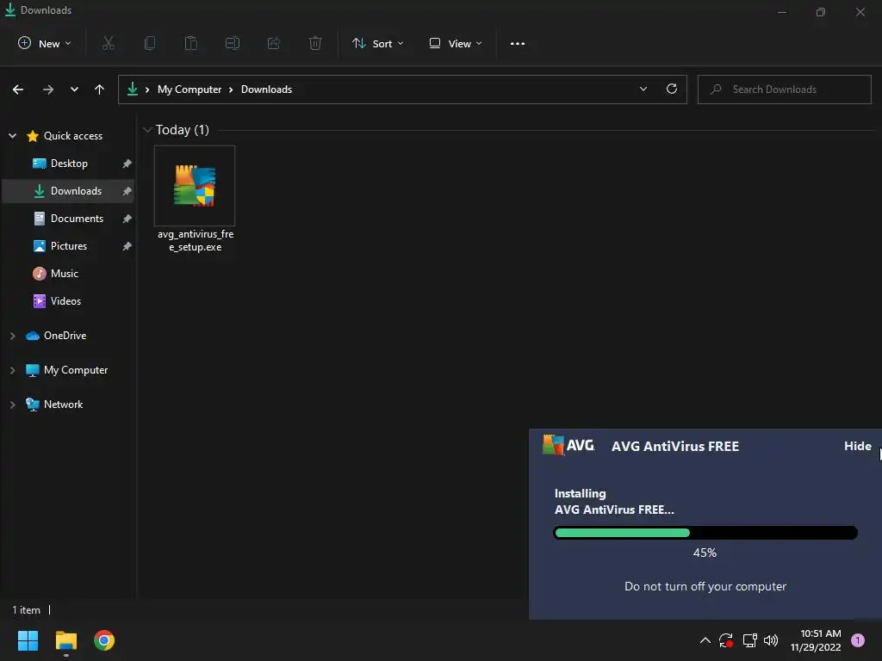
Task: Click the Search Downloads field
Action: (784, 90)
